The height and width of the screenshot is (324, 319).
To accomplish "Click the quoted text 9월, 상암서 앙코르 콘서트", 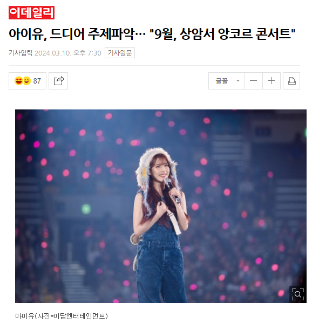I will pyautogui.click(x=222, y=33).
